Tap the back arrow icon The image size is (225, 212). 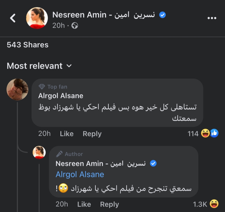pyautogui.click(x=13, y=18)
